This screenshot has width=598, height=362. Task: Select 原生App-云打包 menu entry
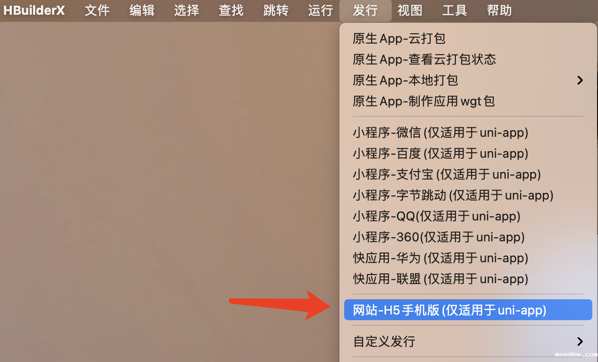point(468,38)
